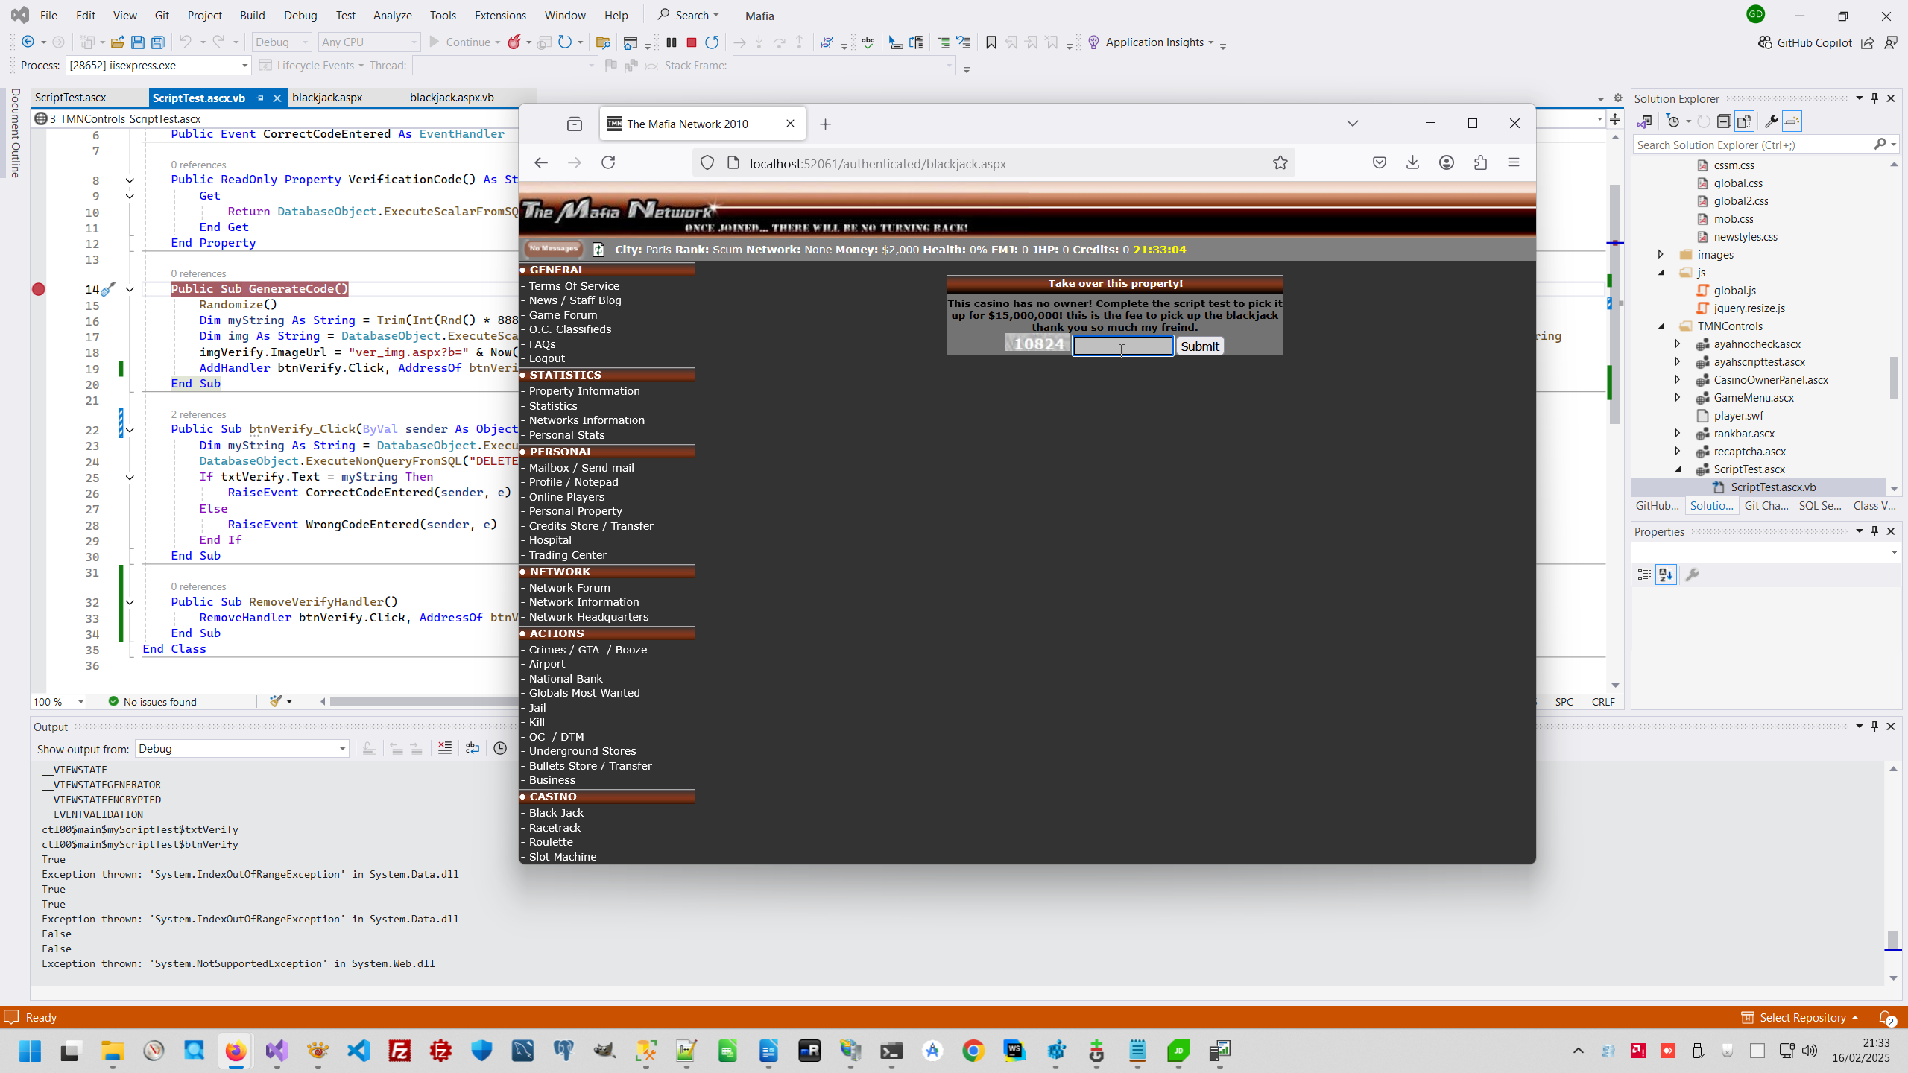Toggle bookmark icon in the toolbar
The image size is (1908, 1073).
click(x=991, y=42)
